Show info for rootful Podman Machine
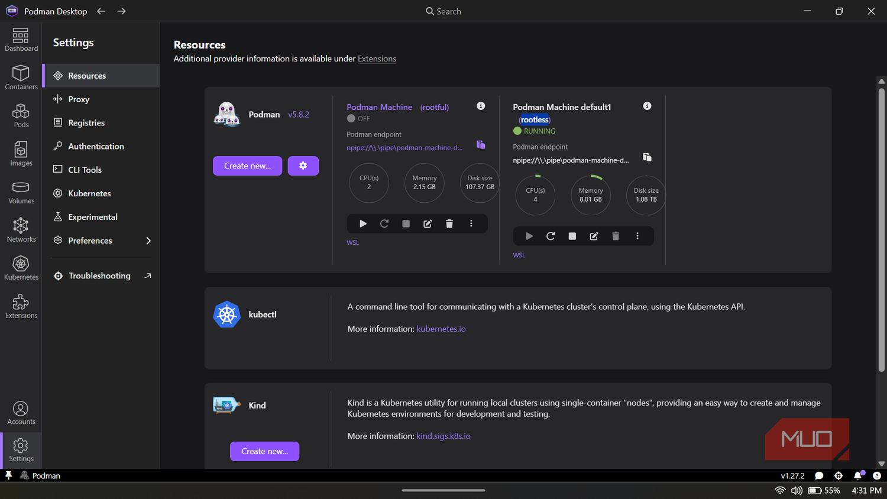 pyautogui.click(x=481, y=106)
